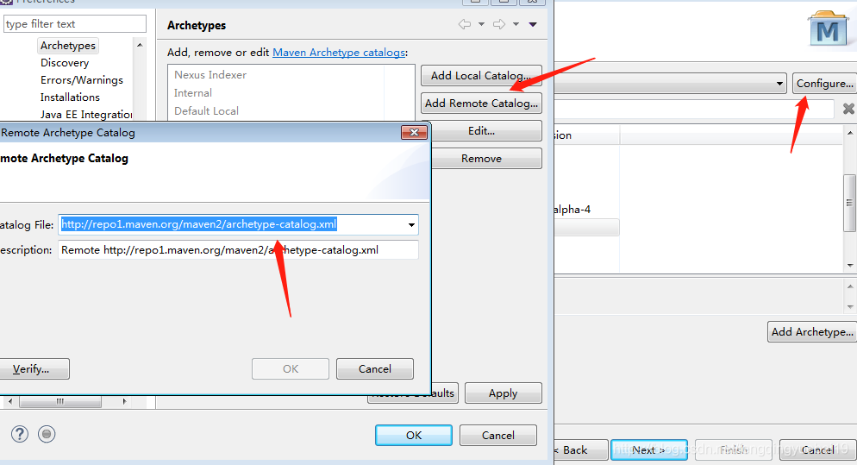Click Add Remote Catalog button
This screenshot has width=857, height=465.
coord(481,103)
